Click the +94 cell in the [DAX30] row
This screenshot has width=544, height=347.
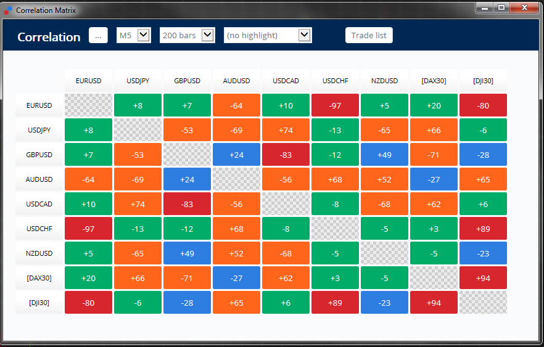483,278
